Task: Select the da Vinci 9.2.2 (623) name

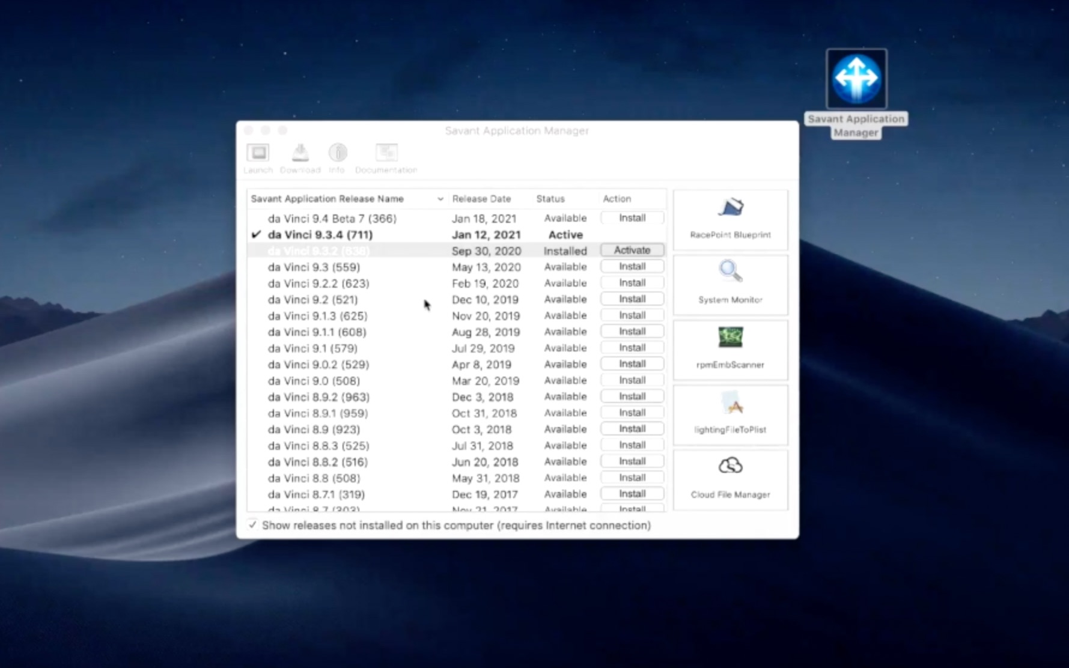Action: pos(318,283)
